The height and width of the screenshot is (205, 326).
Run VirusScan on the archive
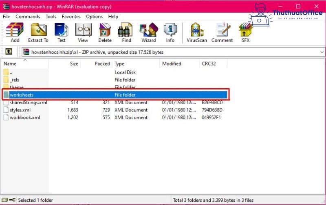tap(197, 33)
